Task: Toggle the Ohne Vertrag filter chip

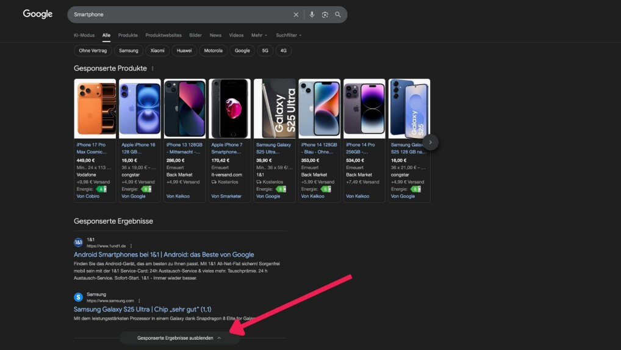Action: click(x=93, y=51)
